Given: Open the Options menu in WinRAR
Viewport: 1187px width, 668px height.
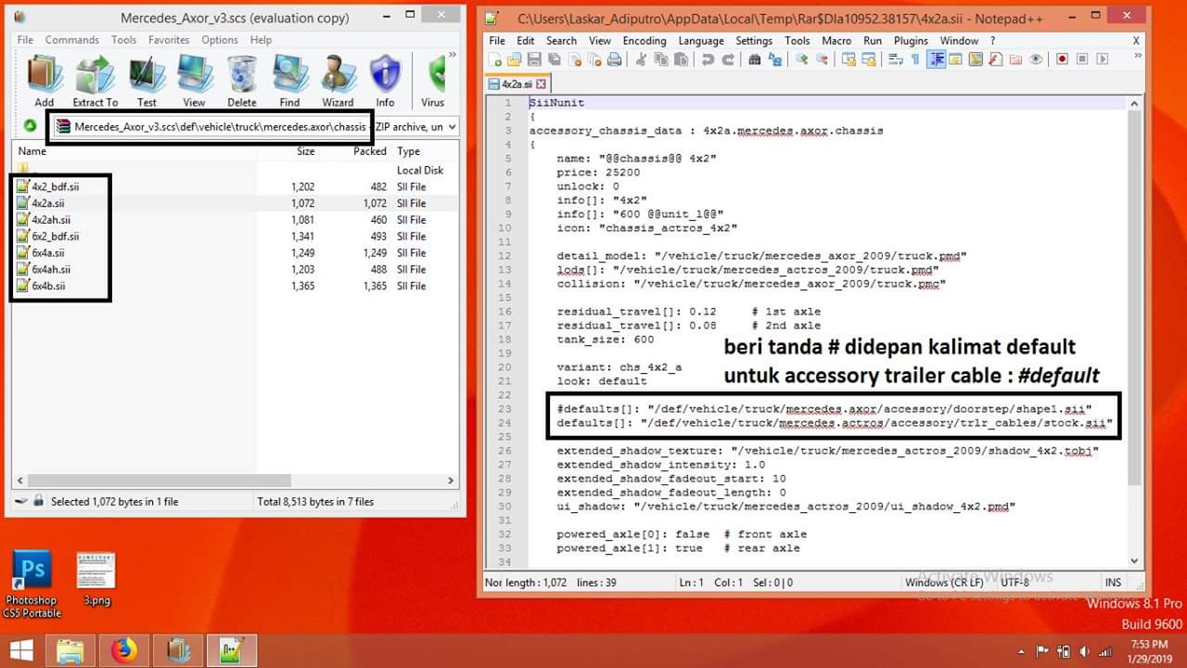Looking at the screenshot, I should click(220, 40).
